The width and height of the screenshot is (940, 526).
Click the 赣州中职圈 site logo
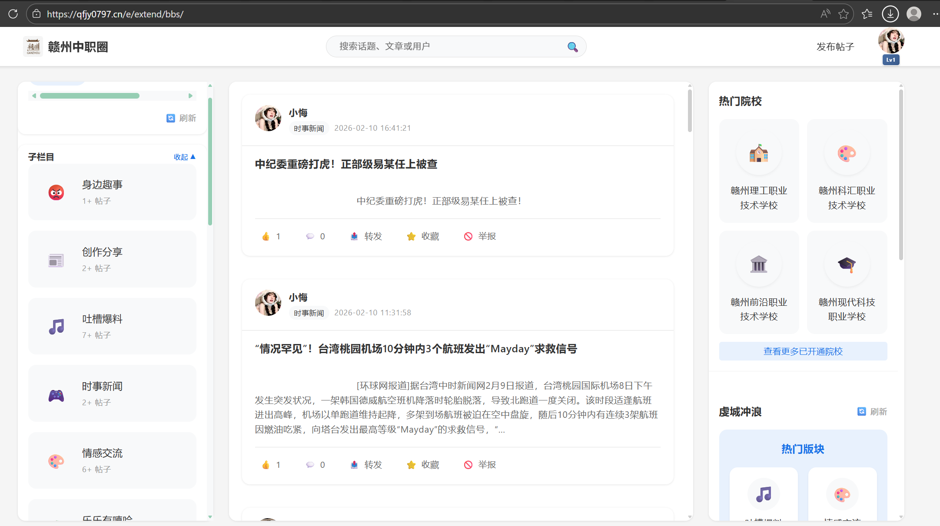(33, 47)
